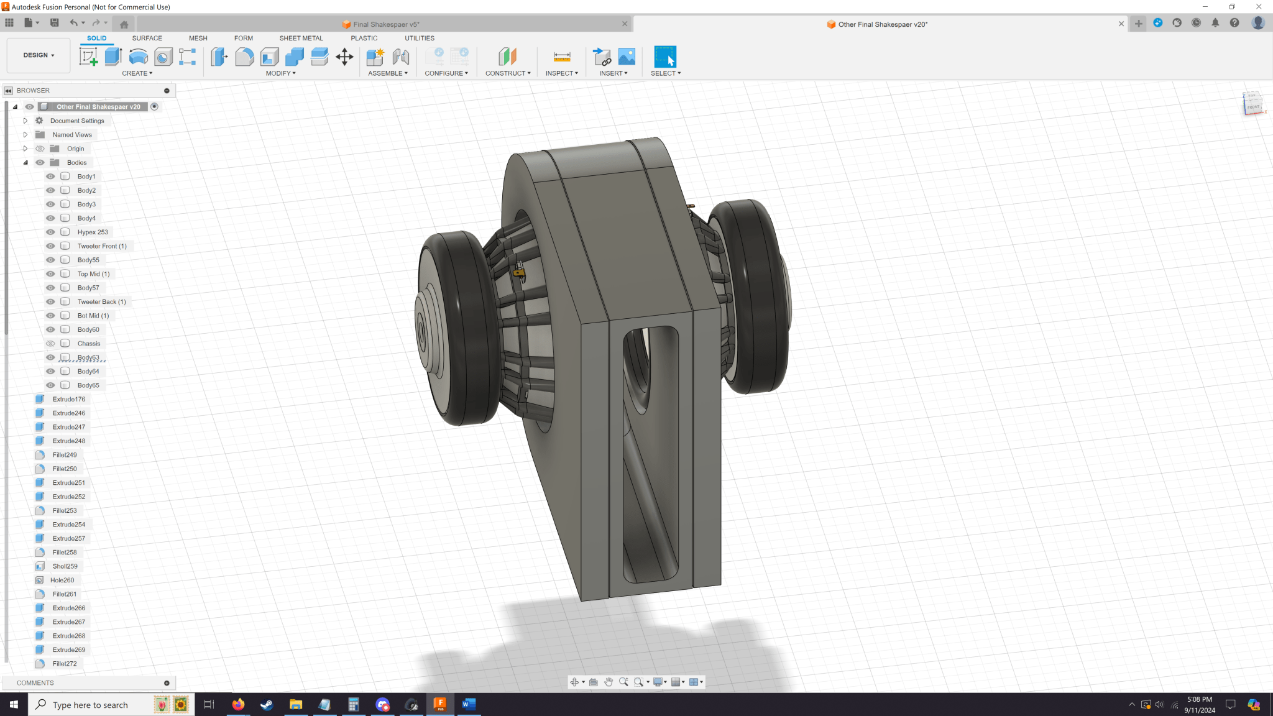1273x716 pixels.
Task: Select the Pan hand tool
Action: (609, 682)
